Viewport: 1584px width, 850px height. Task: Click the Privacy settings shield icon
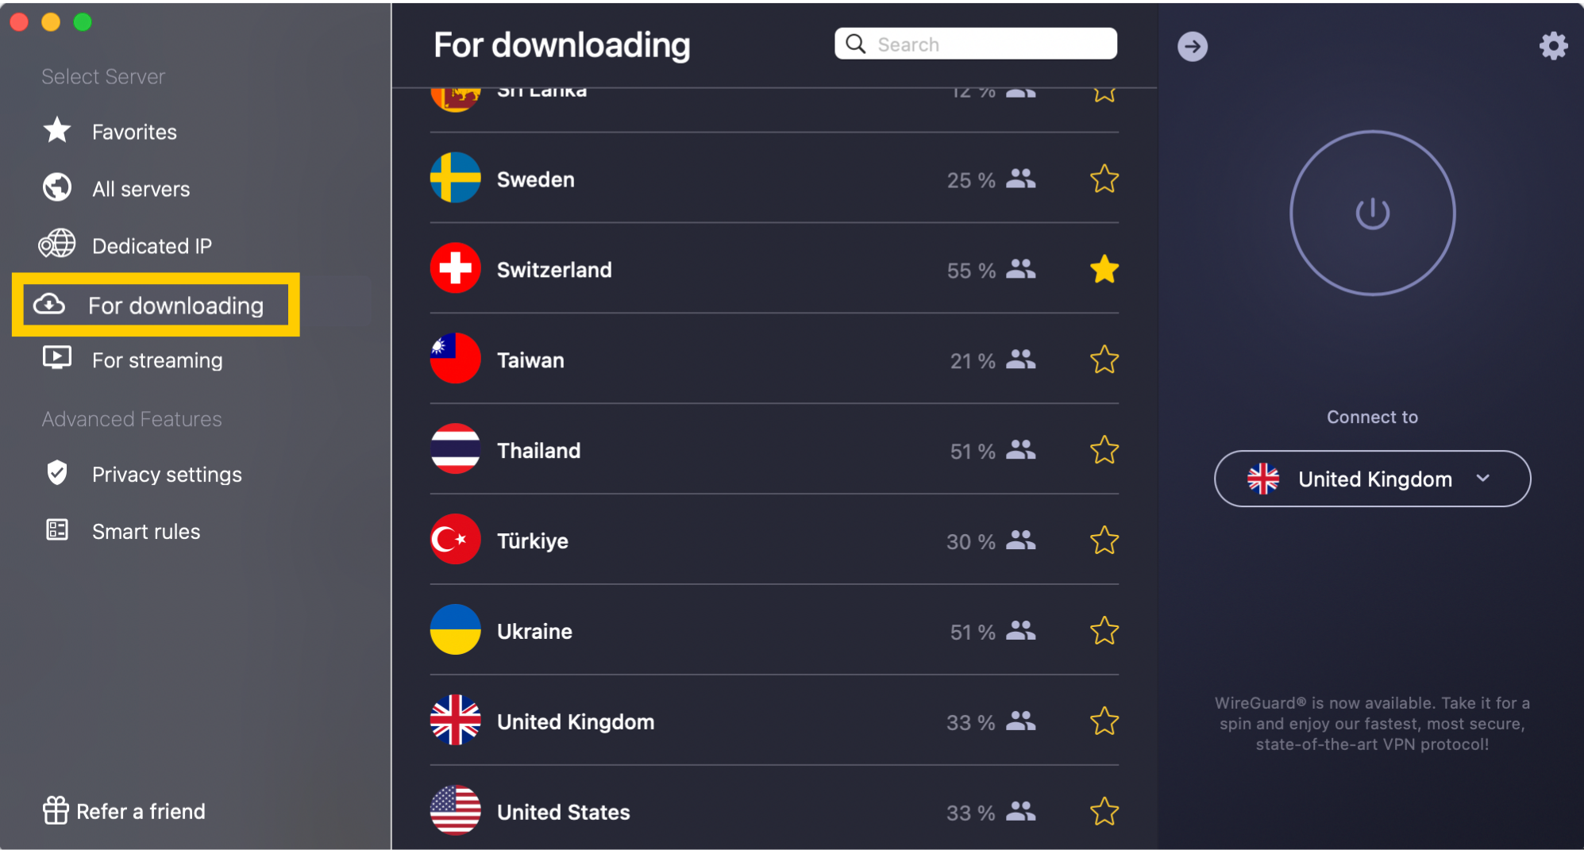click(x=57, y=473)
